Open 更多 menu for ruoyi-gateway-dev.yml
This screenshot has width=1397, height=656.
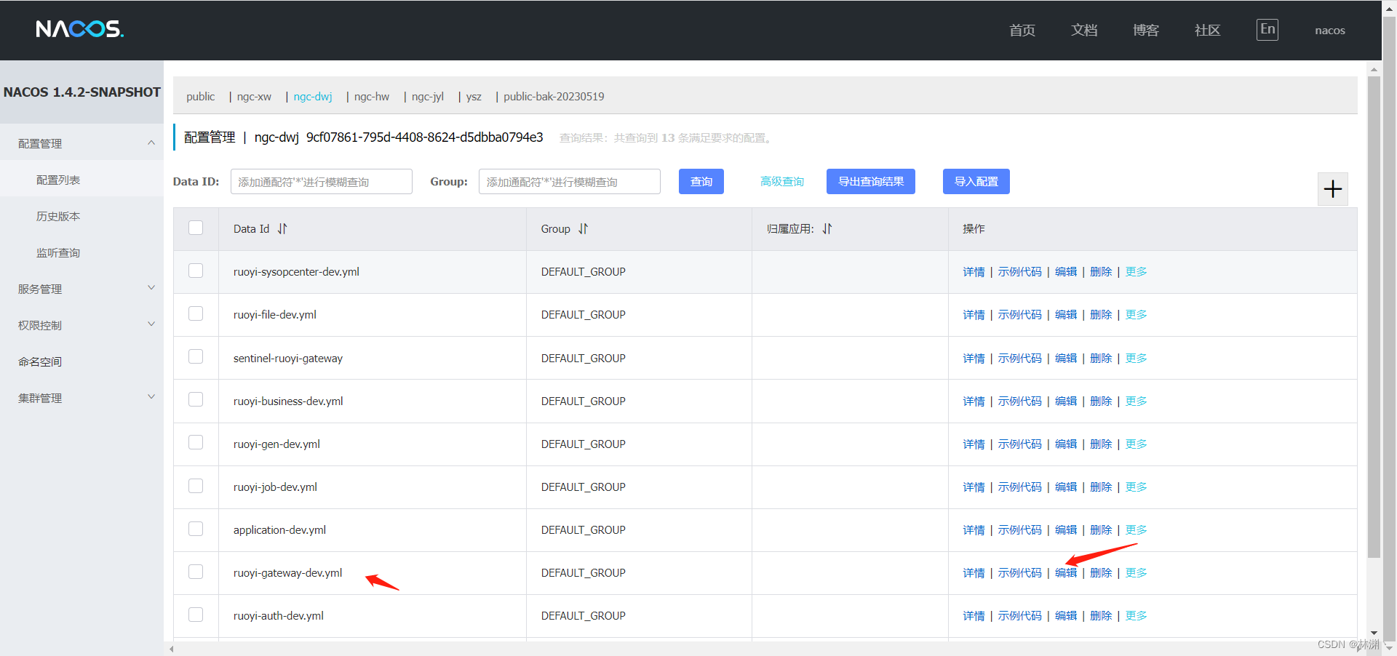(x=1136, y=572)
